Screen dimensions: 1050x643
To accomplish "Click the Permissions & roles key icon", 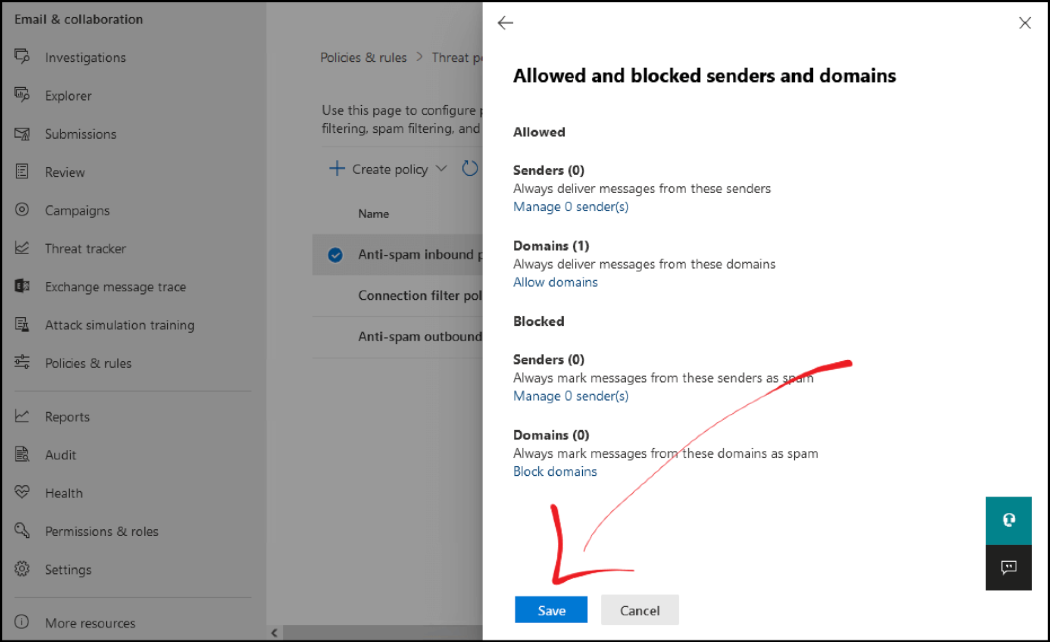I will pos(22,531).
